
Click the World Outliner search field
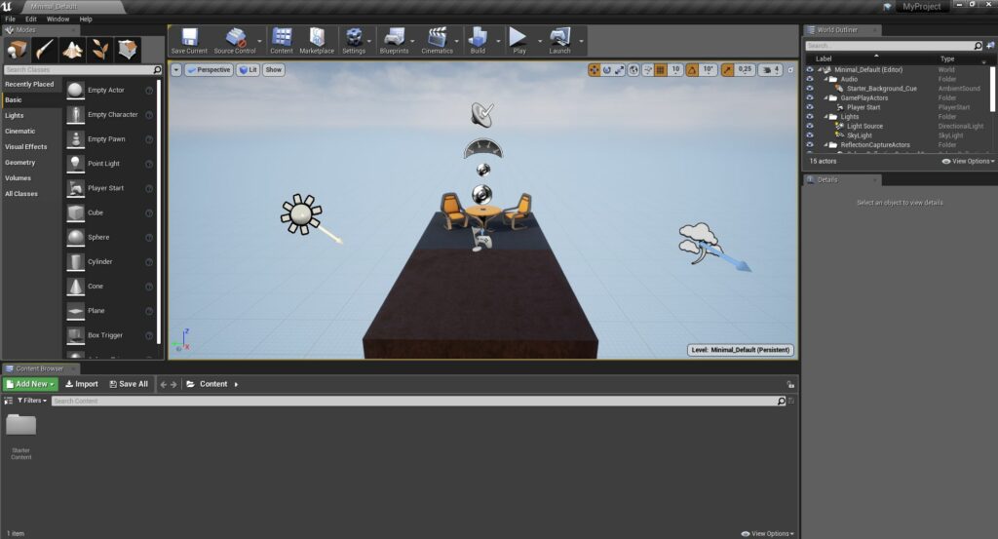point(895,46)
